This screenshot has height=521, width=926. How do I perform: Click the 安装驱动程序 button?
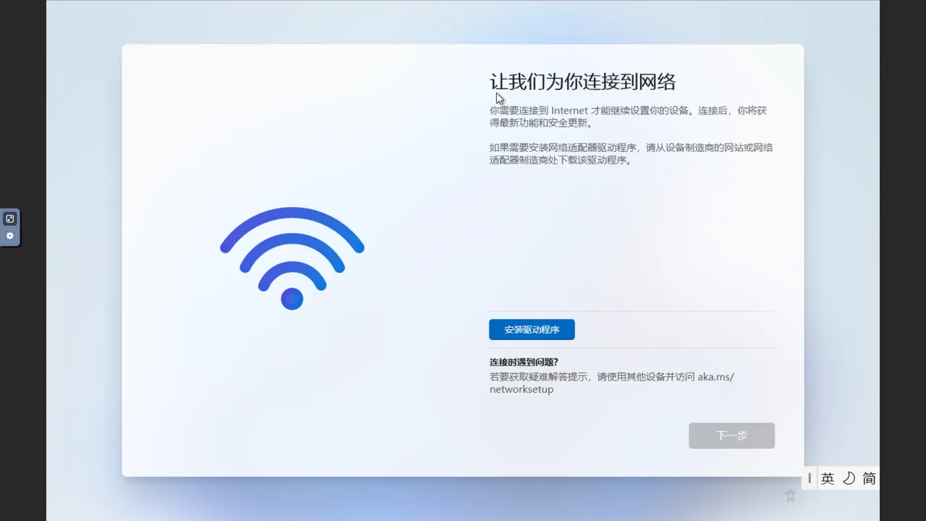click(x=532, y=329)
